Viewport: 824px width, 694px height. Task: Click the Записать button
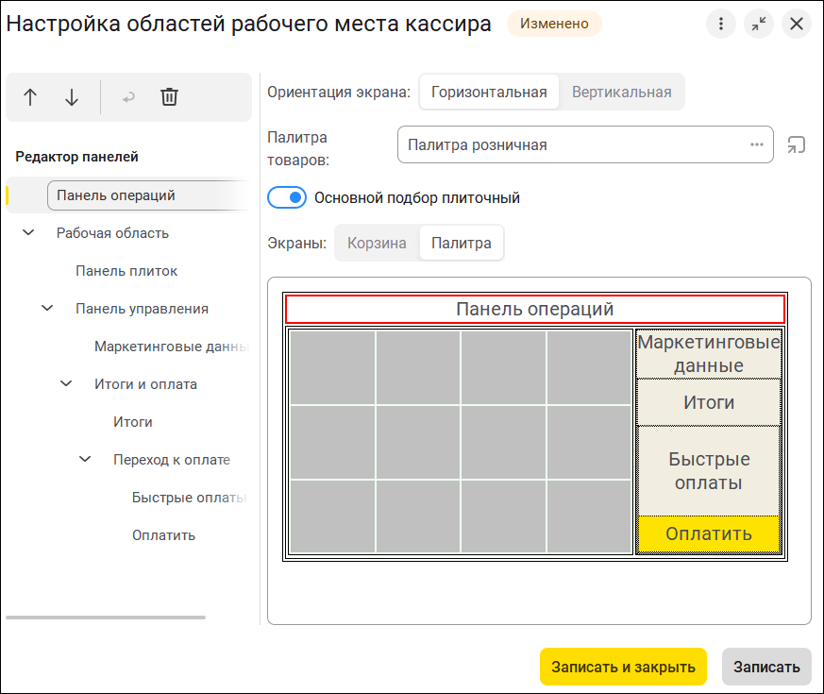tap(766, 667)
